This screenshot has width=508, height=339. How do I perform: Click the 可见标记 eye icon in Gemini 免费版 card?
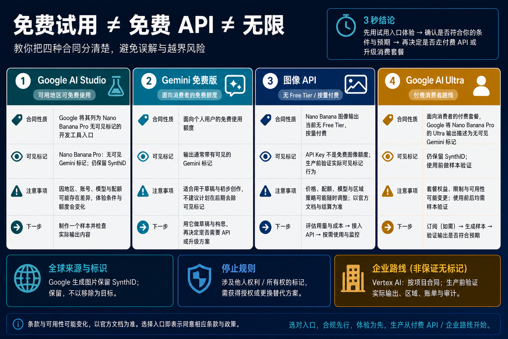click(x=143, y=156)
